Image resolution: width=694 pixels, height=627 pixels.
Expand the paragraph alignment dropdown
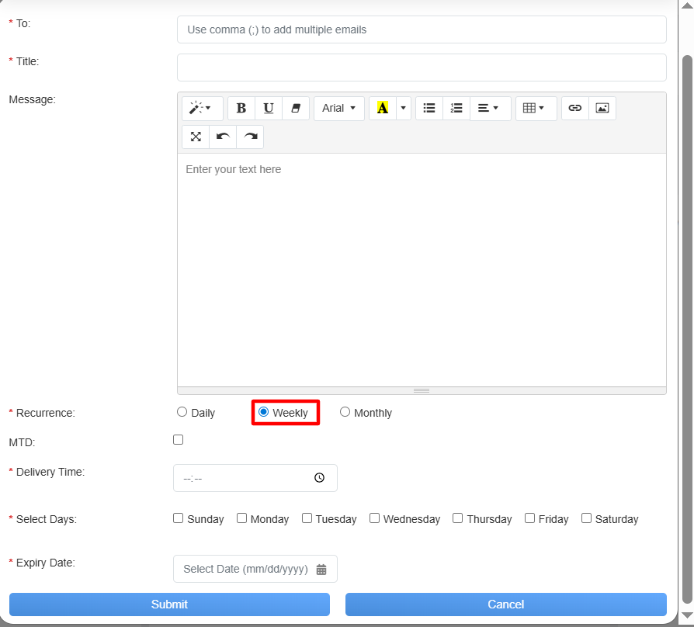490,109
